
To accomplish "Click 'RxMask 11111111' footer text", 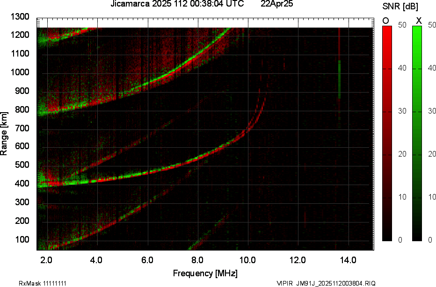I will point(43,283).
